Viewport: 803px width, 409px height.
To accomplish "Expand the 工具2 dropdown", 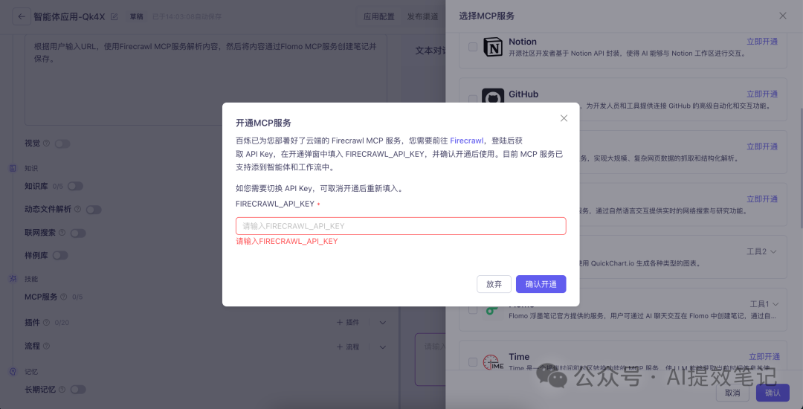I will [761, 251].
